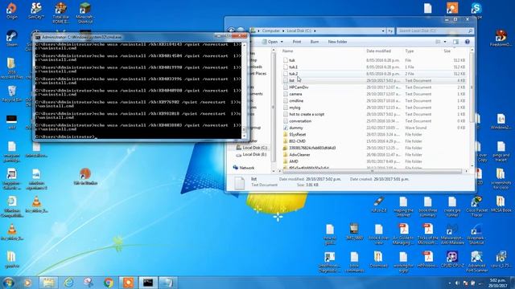Screen dimensions: 515x289
Task: Launch Internet Explorer from taskbar
Action: [68, 283]
